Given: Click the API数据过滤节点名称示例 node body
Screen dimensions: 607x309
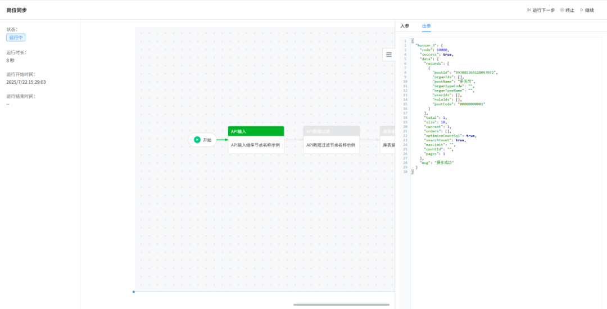Looking at the screenshot, I should [331, 145].
